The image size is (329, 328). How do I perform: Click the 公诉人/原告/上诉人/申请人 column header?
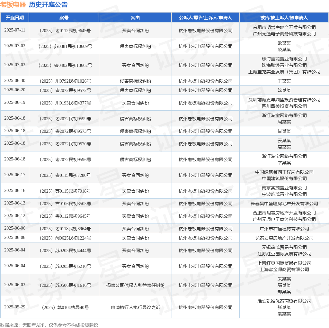point(205,18)
